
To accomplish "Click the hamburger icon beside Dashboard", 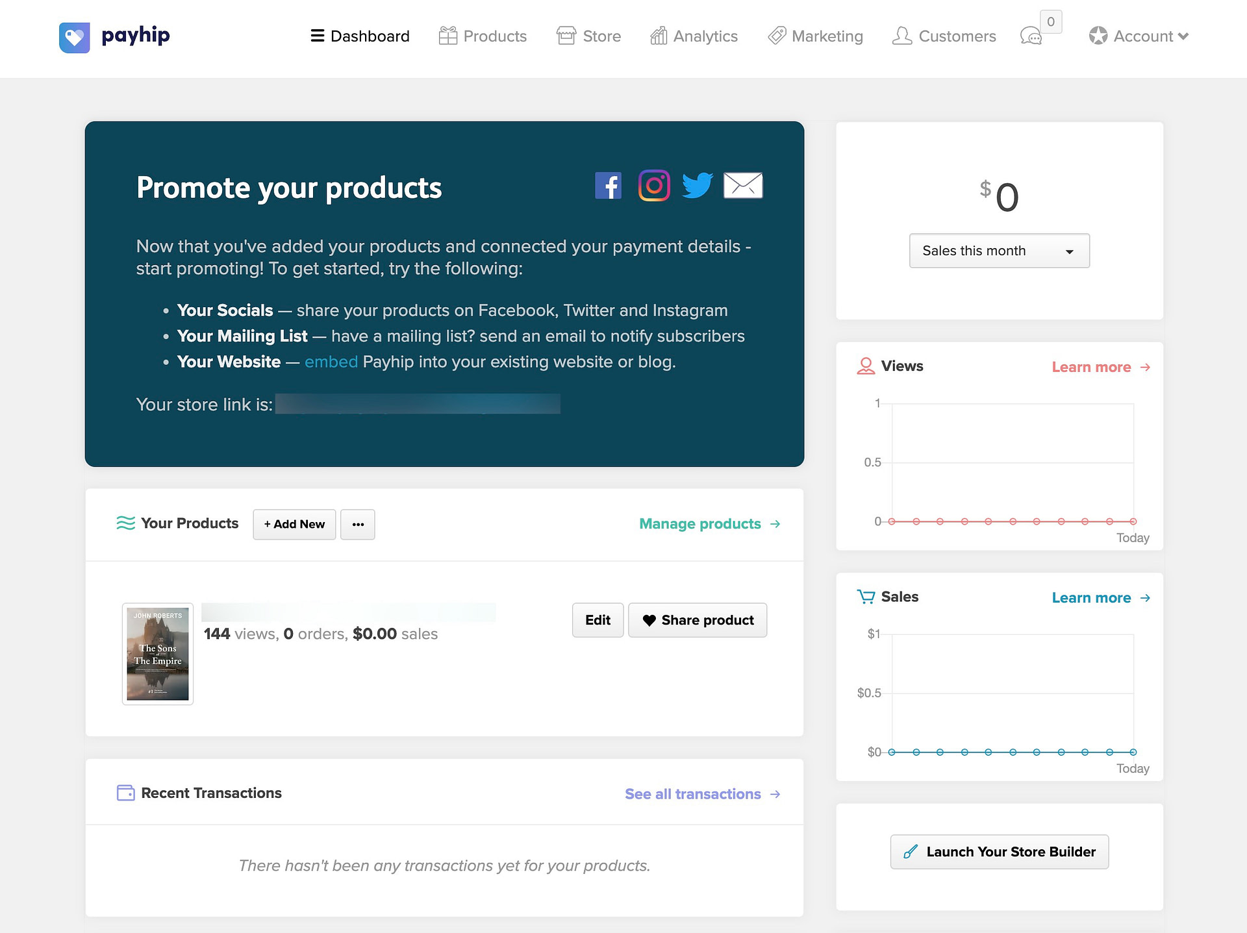I will click(x=318, y=36).
